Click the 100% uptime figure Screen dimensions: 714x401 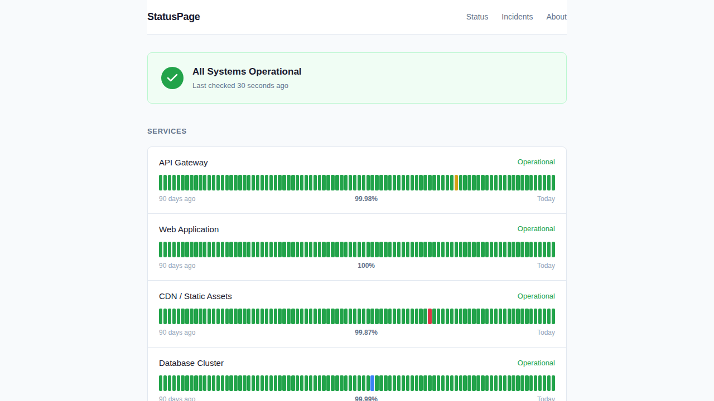point(366,266)
